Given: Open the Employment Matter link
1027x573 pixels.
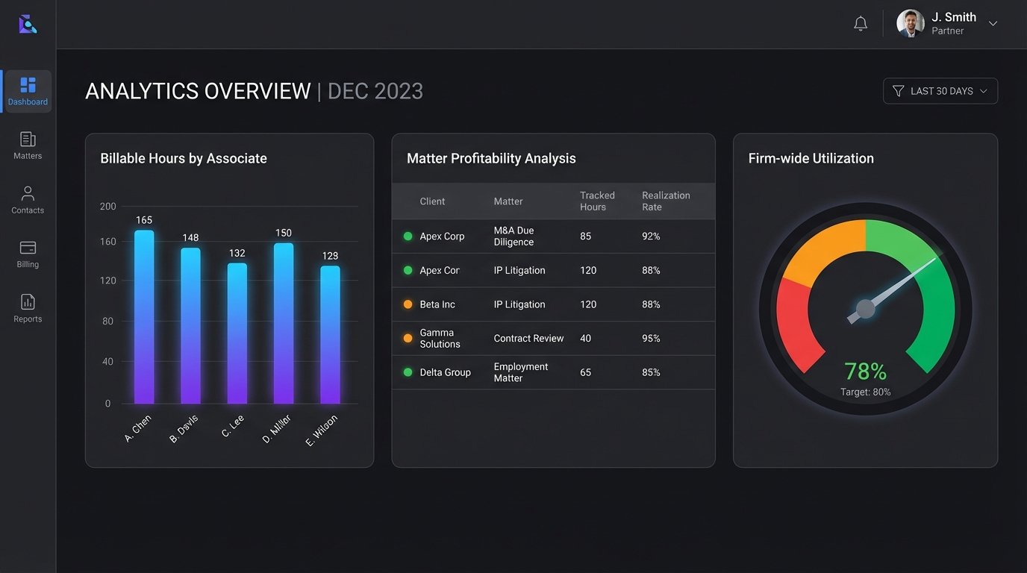Looking at the screenshot, I should click(x=520, y=372).
